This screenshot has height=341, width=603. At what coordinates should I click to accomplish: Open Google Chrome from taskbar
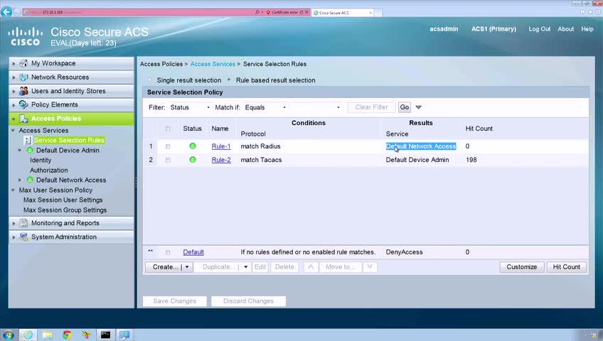click(x=68, y=335)
